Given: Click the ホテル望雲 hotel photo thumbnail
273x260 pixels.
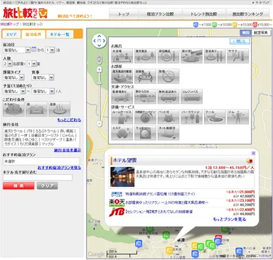Looking at the screenshot, I should (122, 177).
